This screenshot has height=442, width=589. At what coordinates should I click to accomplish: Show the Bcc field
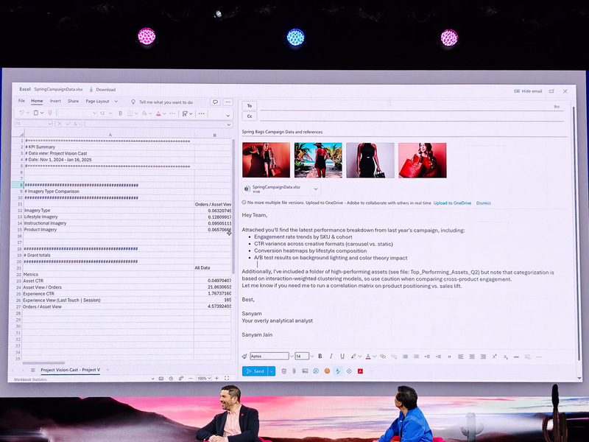coord(557,107)
